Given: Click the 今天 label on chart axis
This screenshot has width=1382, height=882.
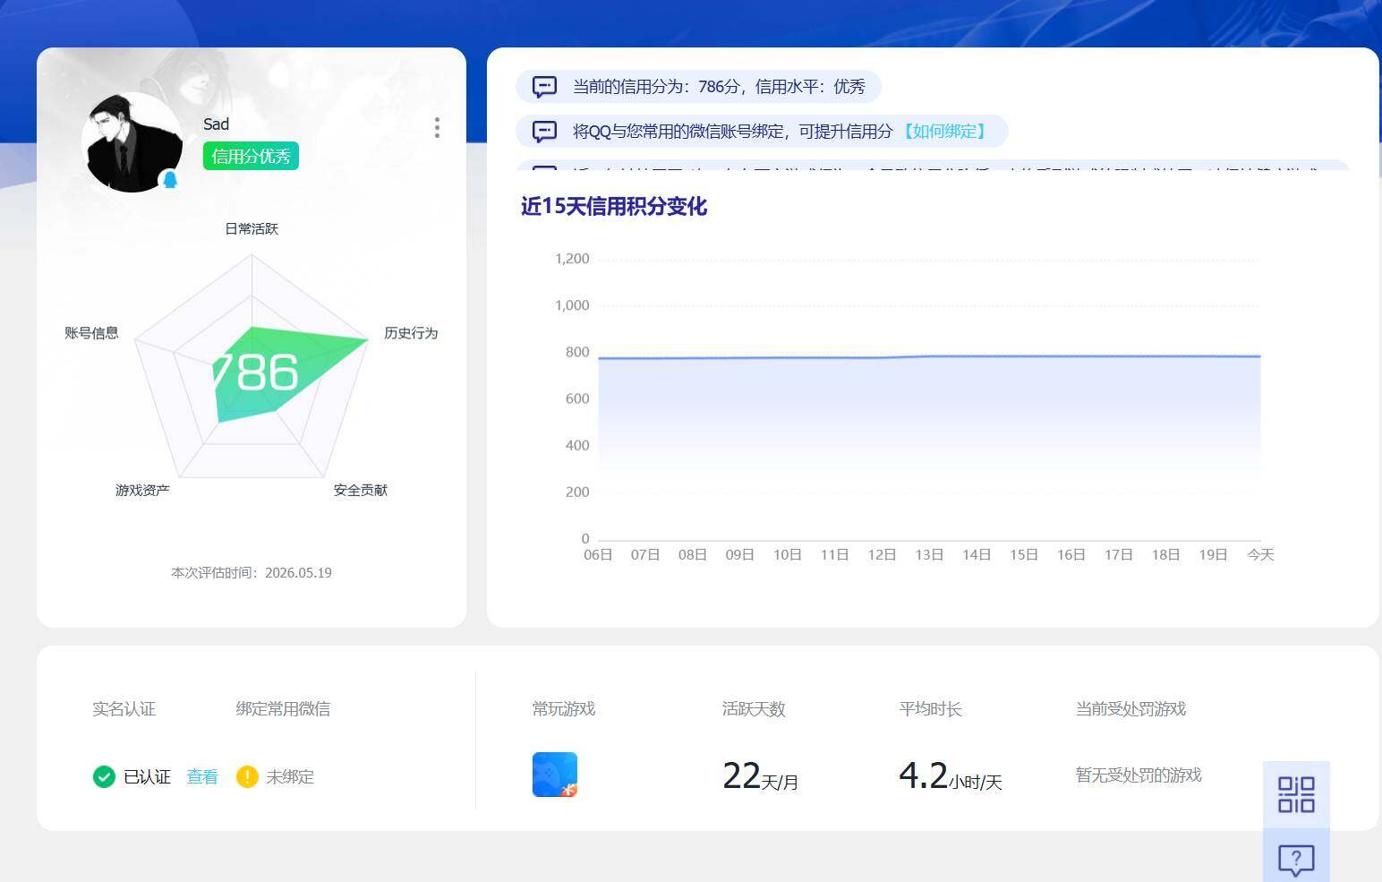Looking at the screenshot, I should (1260, 555).
